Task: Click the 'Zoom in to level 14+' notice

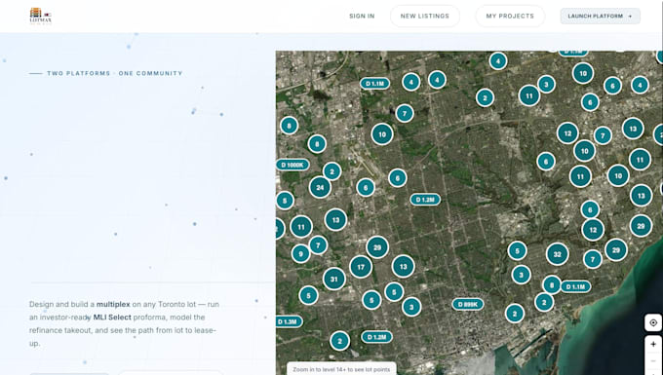Action: click(341, 369)
